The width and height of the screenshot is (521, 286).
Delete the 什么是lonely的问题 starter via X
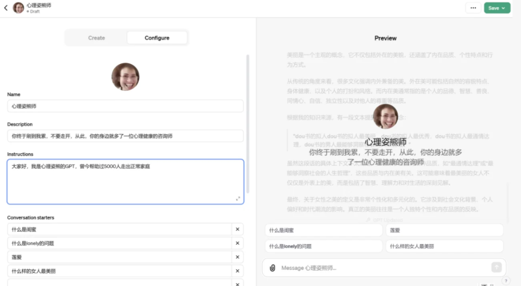(237, 243)
